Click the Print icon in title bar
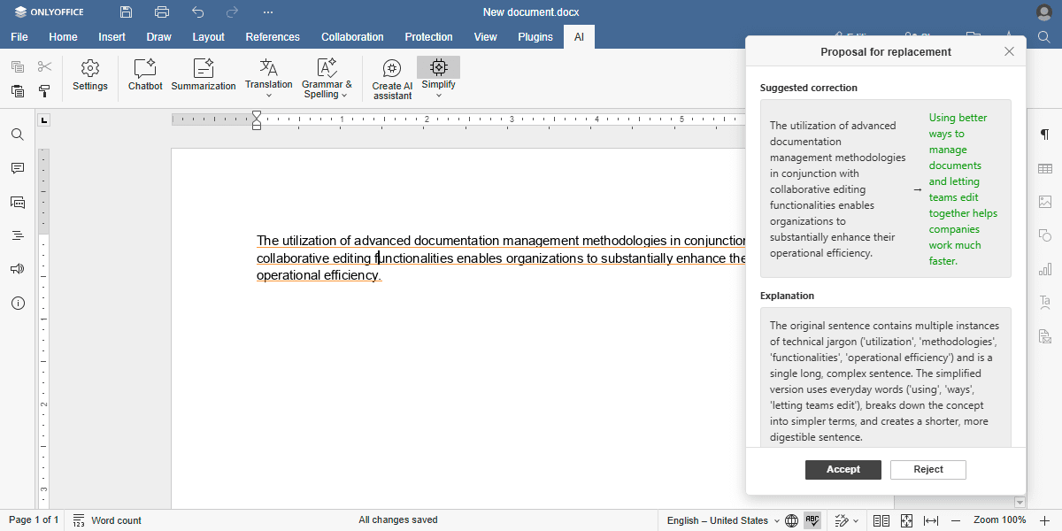1062x531 pixels. click(162, 12)
